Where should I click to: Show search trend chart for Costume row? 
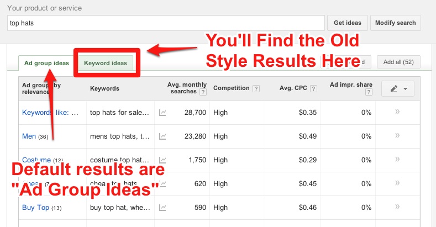point(162,160)
